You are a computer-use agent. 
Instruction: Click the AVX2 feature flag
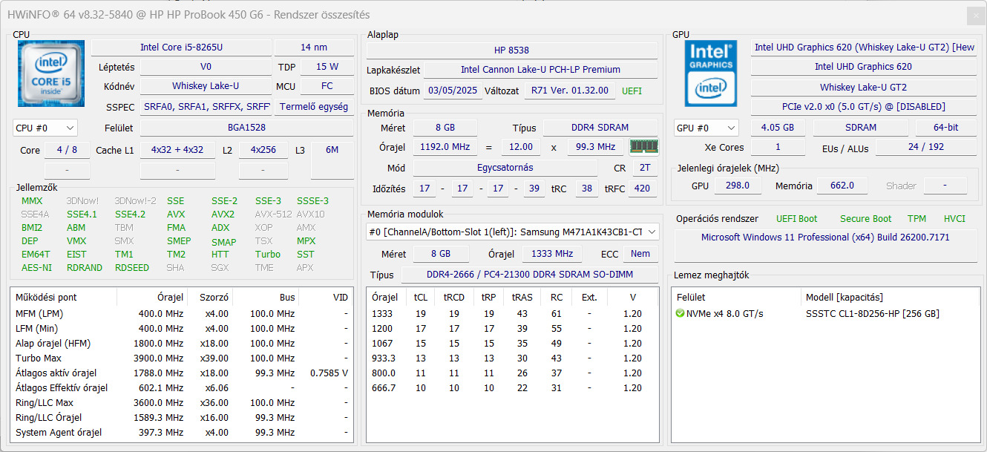[x=223, y=214]
